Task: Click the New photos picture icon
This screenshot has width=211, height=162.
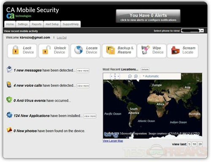Action: pyautogui.click(x=9, y=130)
